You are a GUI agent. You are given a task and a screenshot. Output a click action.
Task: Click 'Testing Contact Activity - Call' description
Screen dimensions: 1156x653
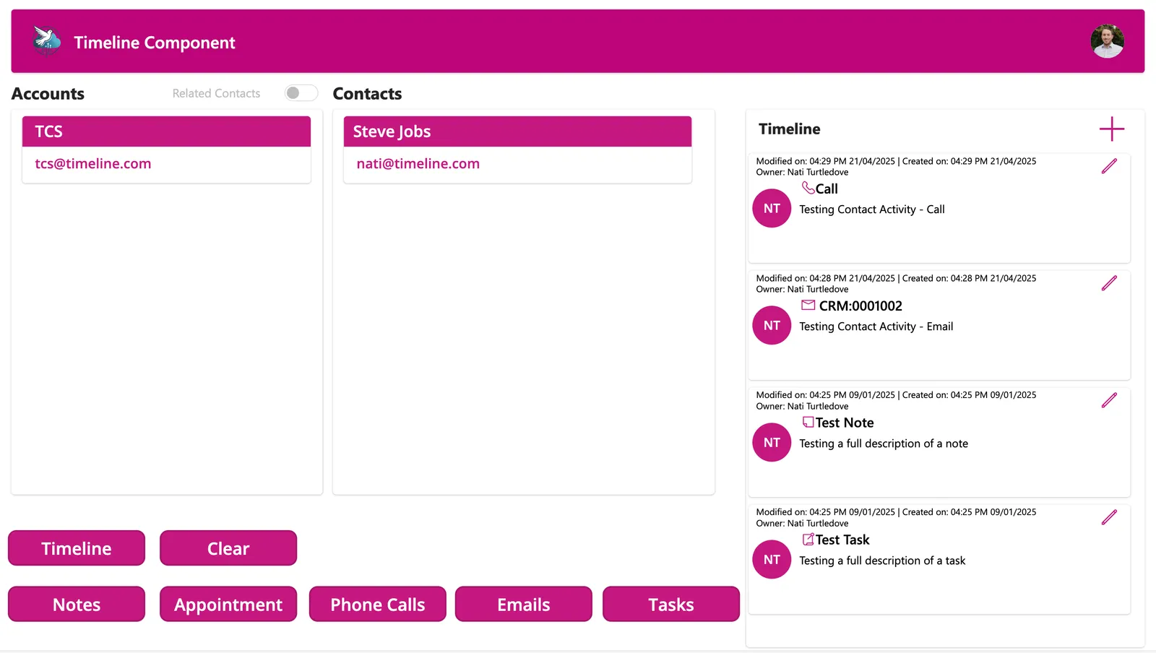point(872,209)
